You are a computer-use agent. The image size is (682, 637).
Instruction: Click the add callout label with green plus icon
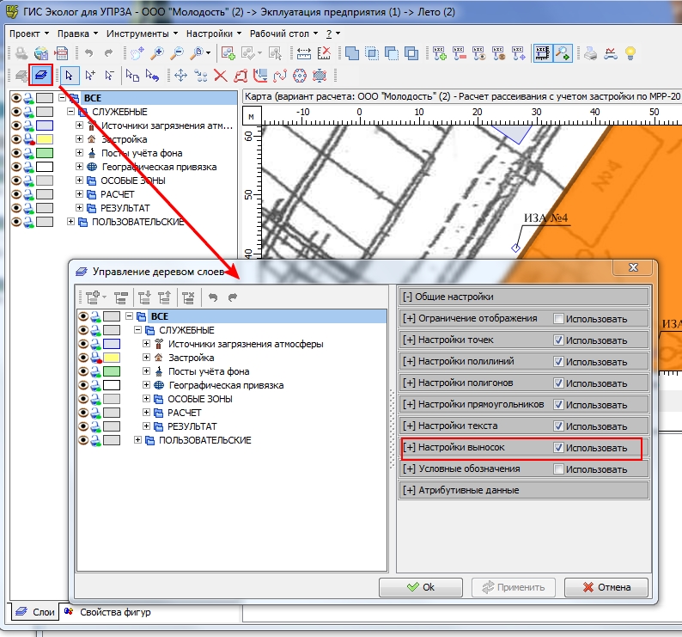pos(439,53)
